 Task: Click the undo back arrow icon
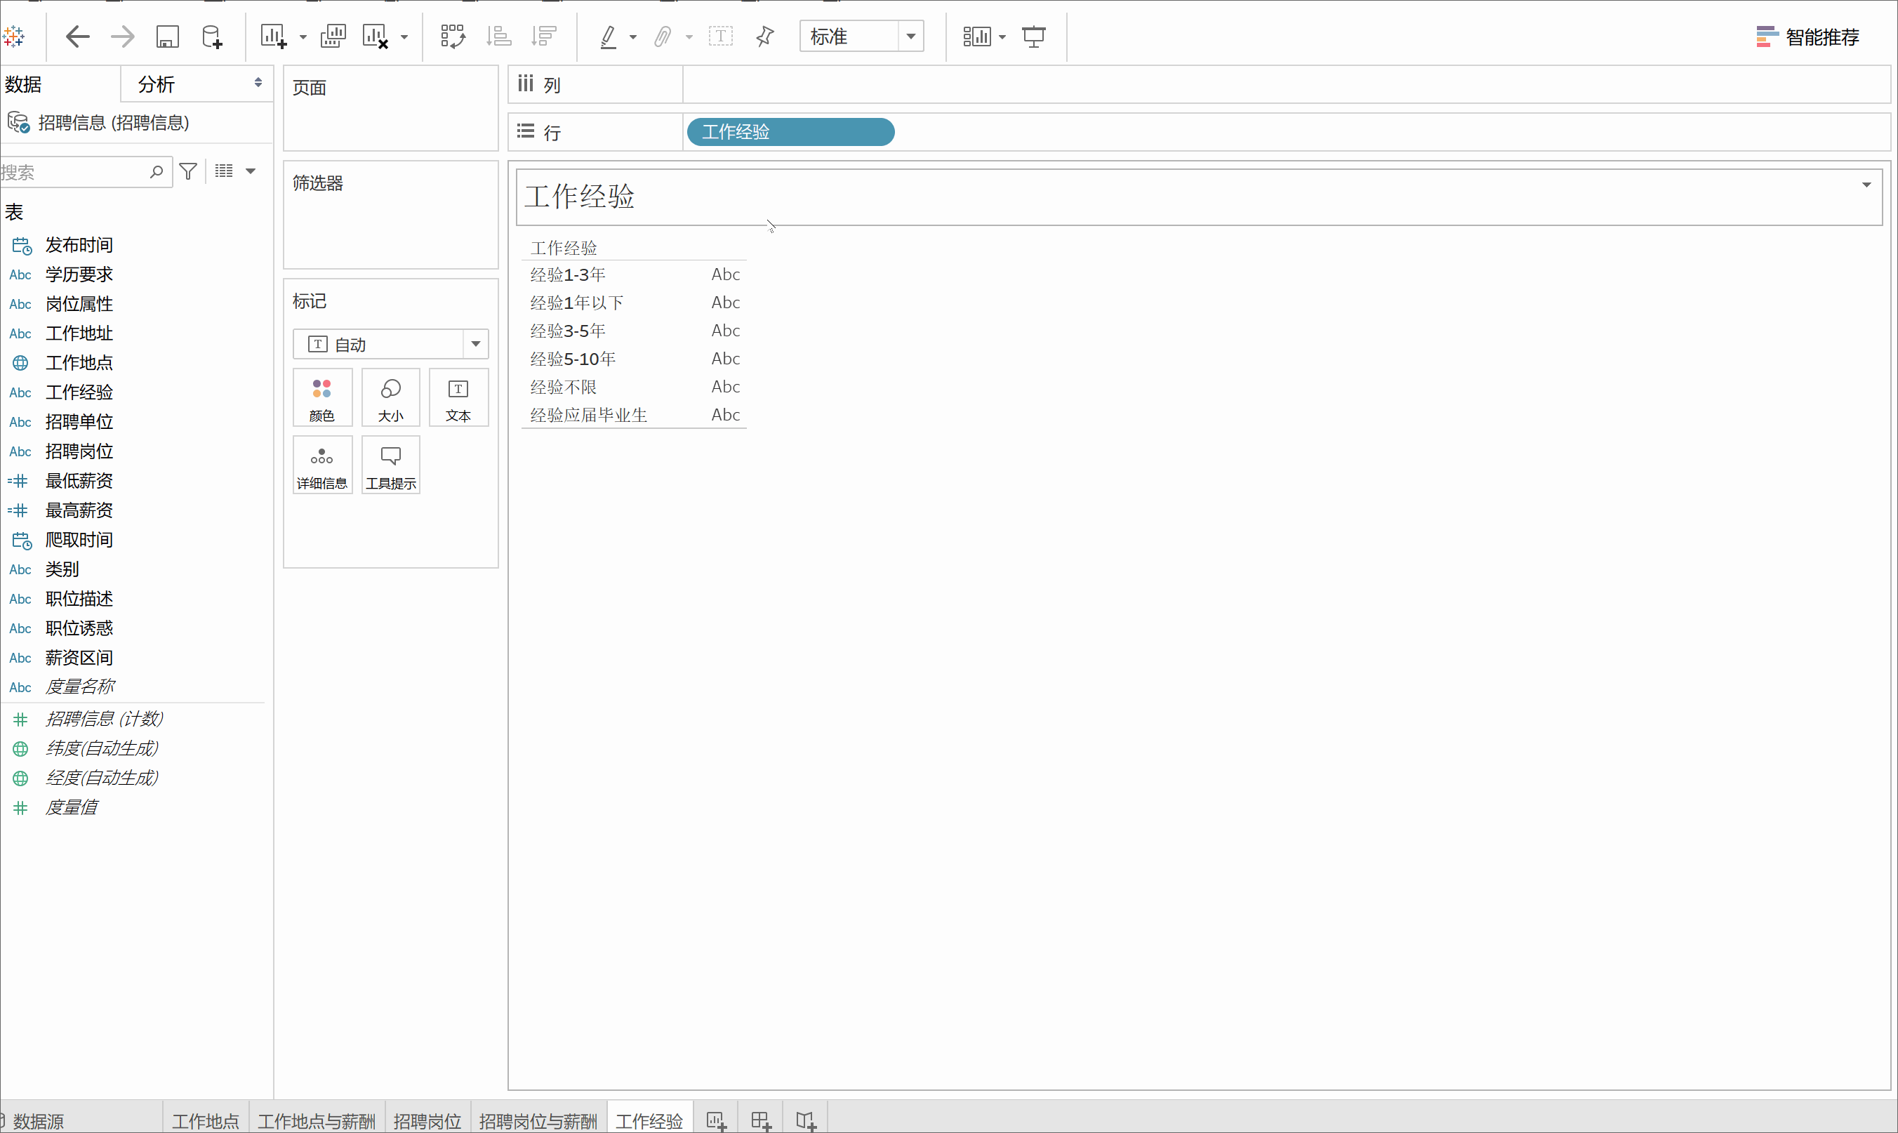pyautogui.click(x=77, y=37)
